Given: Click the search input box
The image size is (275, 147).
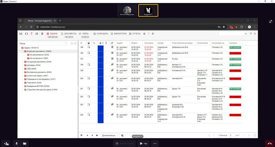Looking at the screenshot, I should click(x=231, y=34).
